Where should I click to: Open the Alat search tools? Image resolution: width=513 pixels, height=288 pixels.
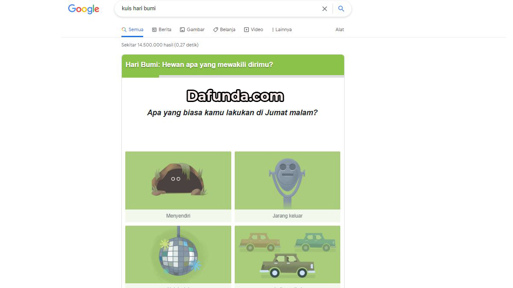pyautogui.click(x=339, y=30)
